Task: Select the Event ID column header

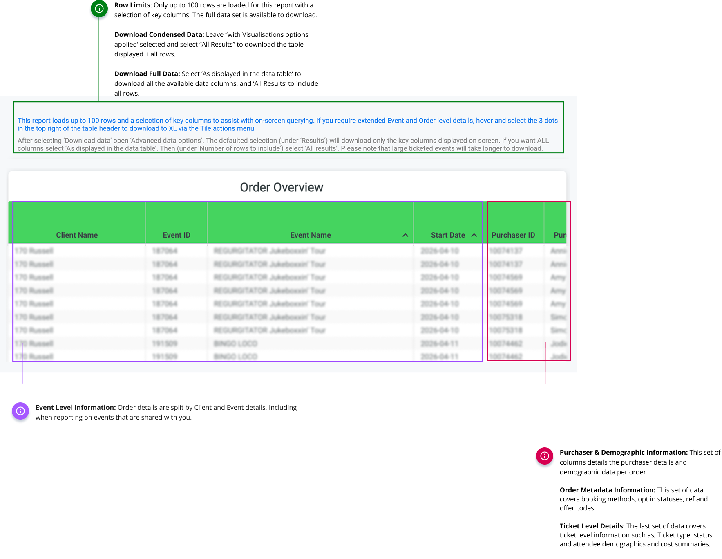Action: [177, 235]
